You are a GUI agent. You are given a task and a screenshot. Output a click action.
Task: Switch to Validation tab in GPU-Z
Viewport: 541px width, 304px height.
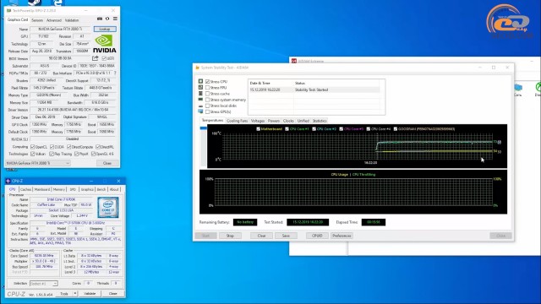tap(72, 20)
